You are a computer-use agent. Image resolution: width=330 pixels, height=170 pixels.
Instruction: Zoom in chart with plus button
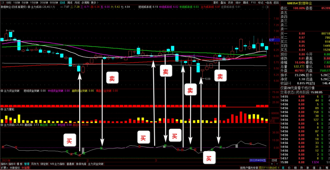[272, 164]
